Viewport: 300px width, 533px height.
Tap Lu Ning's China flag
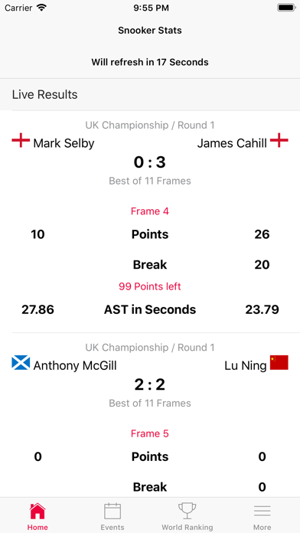279,363
